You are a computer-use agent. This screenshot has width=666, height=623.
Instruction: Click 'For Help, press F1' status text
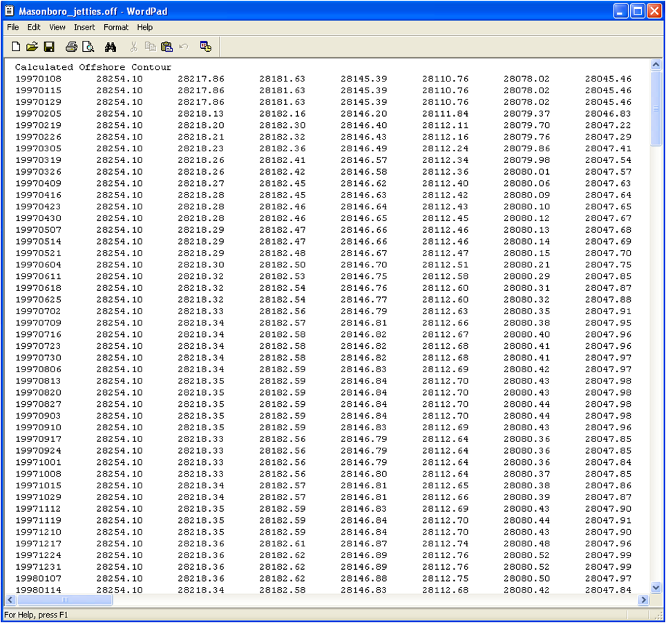click(36, 615)
